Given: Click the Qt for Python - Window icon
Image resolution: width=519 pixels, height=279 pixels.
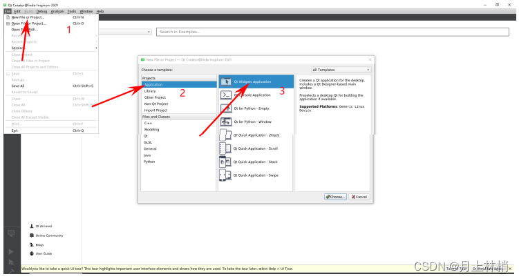Looking at the screenshot, I should point(226,122).
